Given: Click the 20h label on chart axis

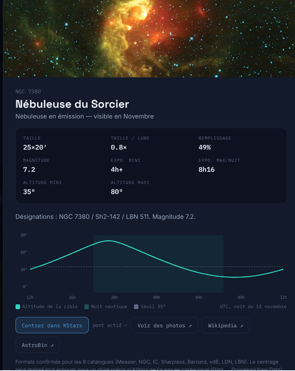Looking at the screenshot, I should pyautogui.click(x=114, y=298).
